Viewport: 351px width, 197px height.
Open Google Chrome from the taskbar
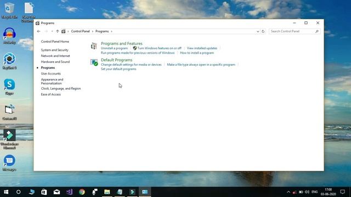coord(82,192)
